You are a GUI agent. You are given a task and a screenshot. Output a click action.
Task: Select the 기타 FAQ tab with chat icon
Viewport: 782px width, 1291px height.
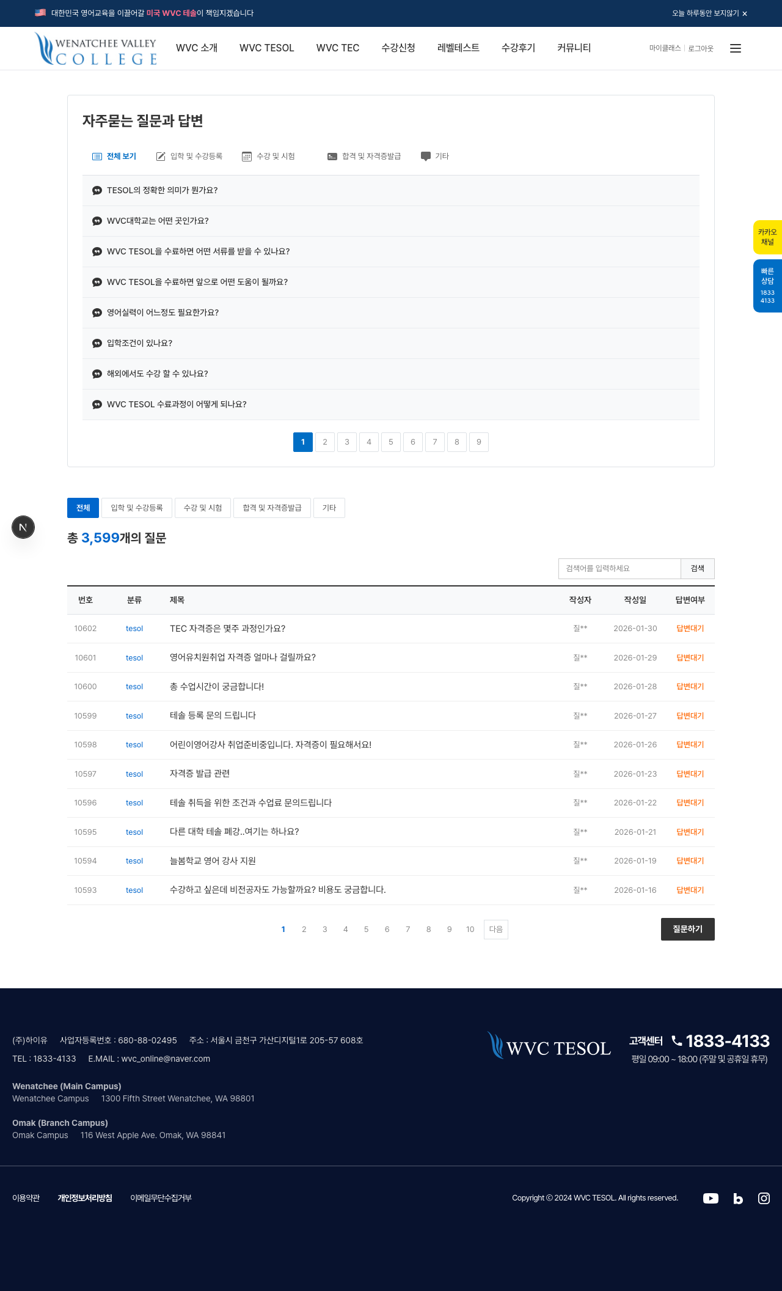click(x=434, y=157)
